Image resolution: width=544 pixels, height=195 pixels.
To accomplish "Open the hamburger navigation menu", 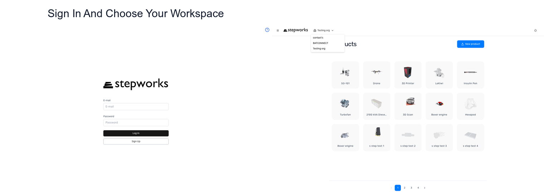I will (278, 30).
